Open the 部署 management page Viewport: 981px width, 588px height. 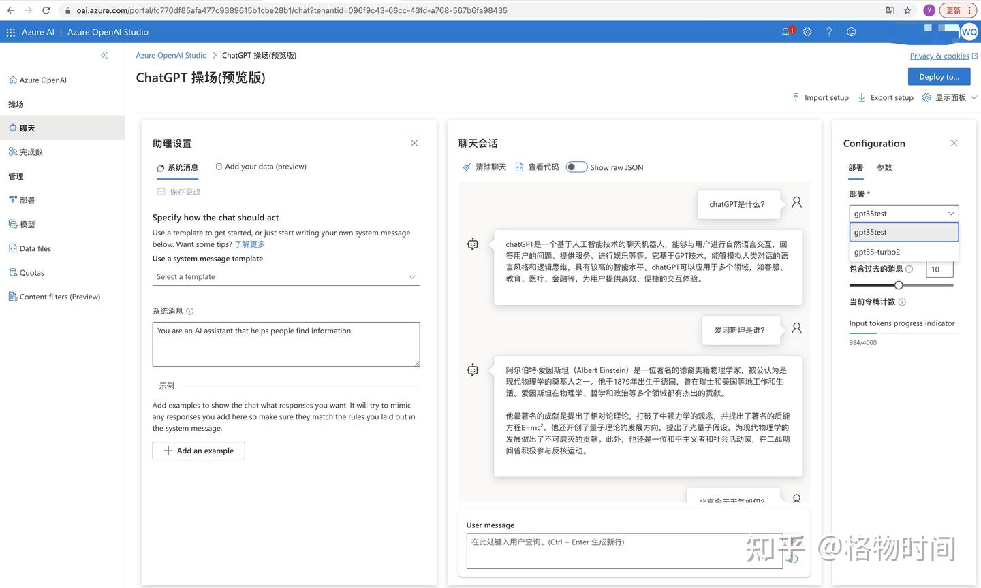tap(27, 199)
